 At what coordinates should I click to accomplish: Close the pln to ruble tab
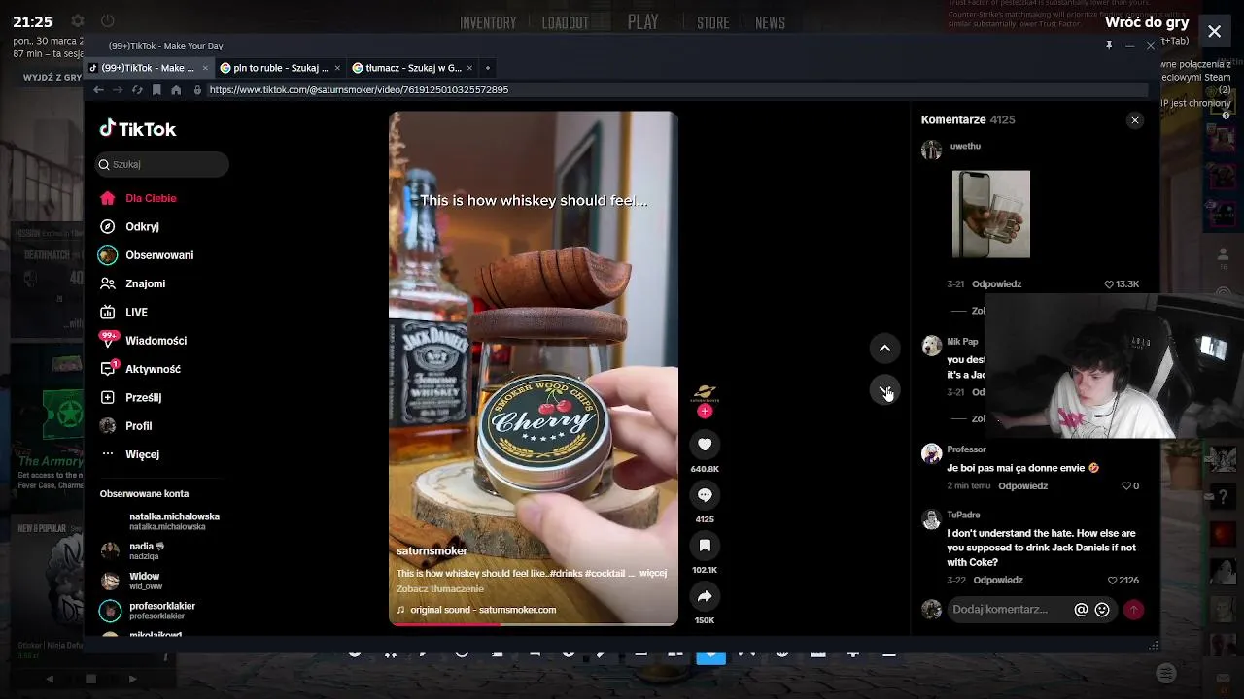tap(338, 68)
